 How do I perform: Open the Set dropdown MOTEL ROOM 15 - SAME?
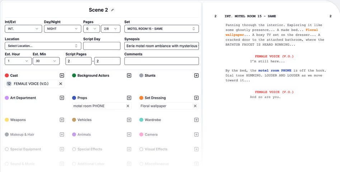tap(161, 29)
